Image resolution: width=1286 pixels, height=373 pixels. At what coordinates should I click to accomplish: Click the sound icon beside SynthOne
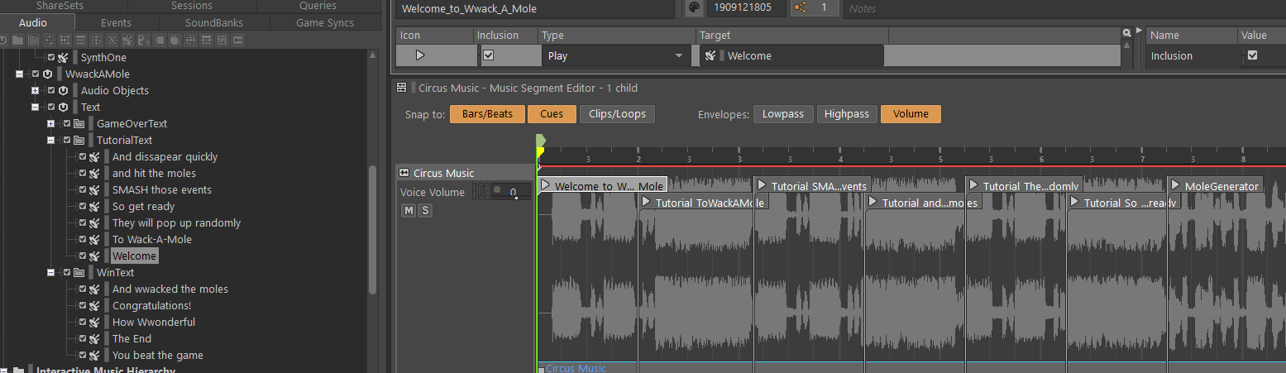click(63, 58)
